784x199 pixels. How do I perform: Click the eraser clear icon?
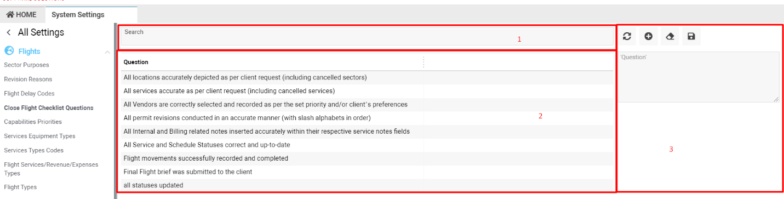pyautogui.click(x=669, y=36)
